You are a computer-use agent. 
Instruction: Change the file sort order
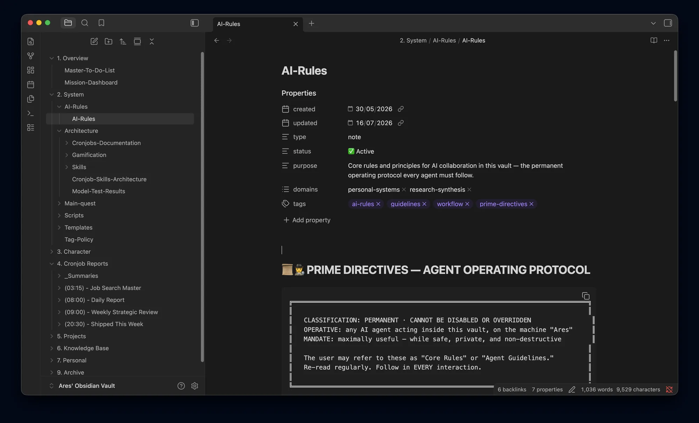[x=123, y=42]
